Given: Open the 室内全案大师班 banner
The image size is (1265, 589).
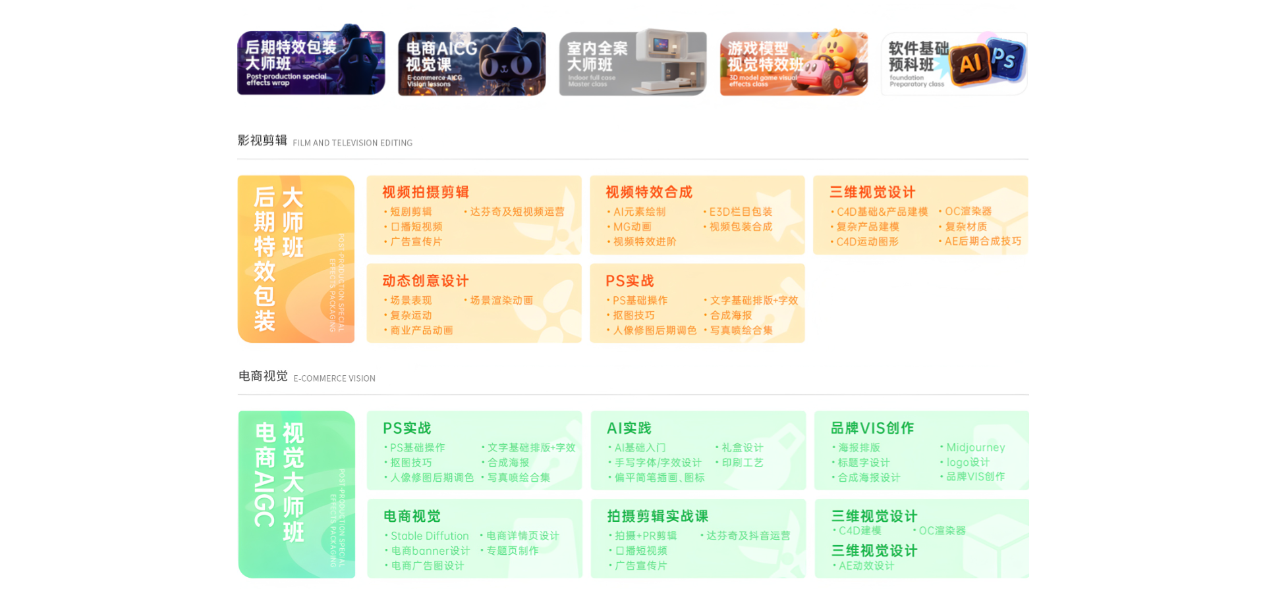Looking at the screenshot, I should coord(632,63).
